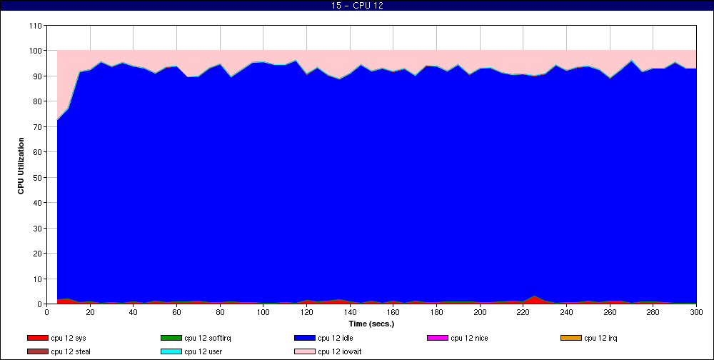Click the '15 - CPU 12' chart title
This screenshot has width=714, height=360.
click(x=357, y=6)
